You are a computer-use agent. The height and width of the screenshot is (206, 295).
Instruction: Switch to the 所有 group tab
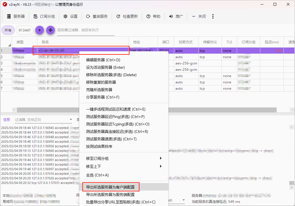[x=8, y=30]
